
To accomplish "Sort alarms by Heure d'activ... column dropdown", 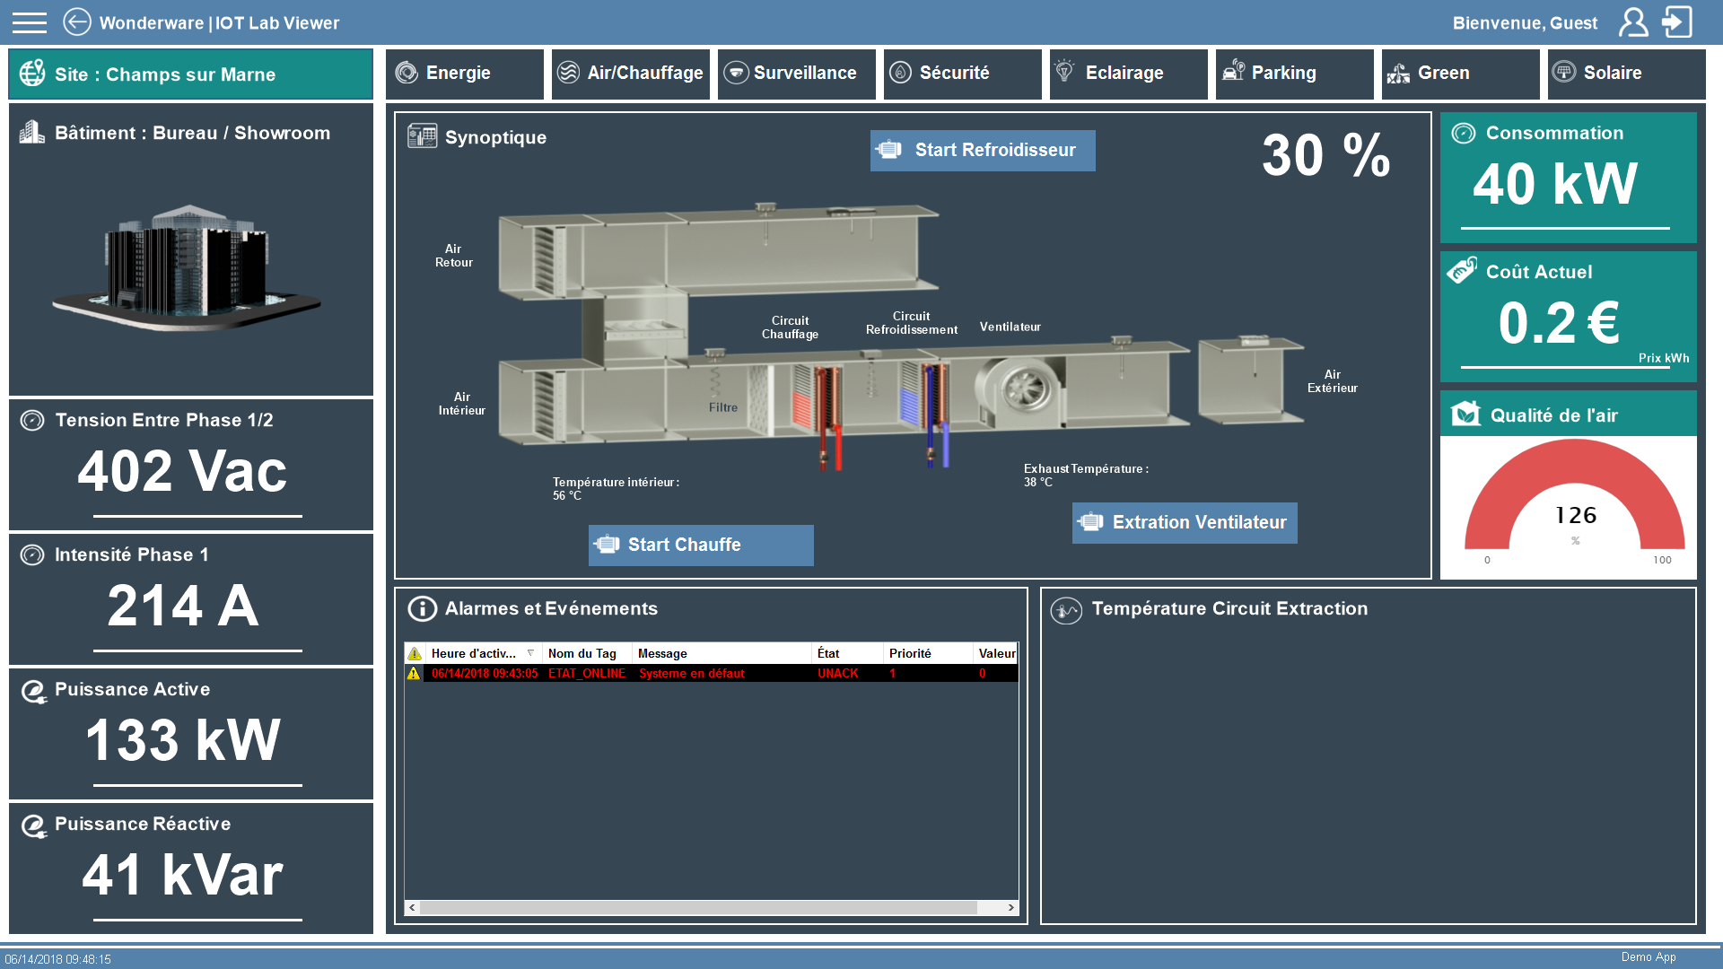I will [530, 653].
